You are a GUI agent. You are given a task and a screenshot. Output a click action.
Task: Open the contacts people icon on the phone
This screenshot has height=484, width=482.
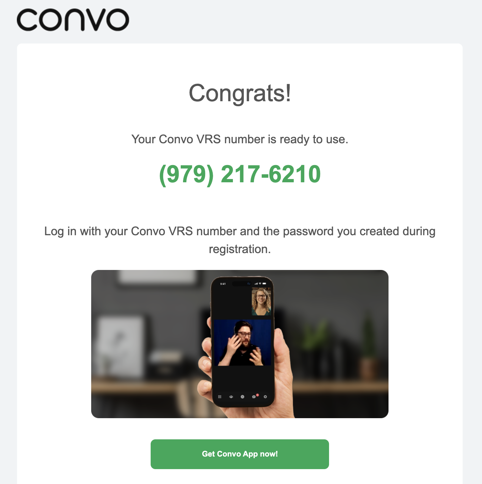click(x=231, y=397)
